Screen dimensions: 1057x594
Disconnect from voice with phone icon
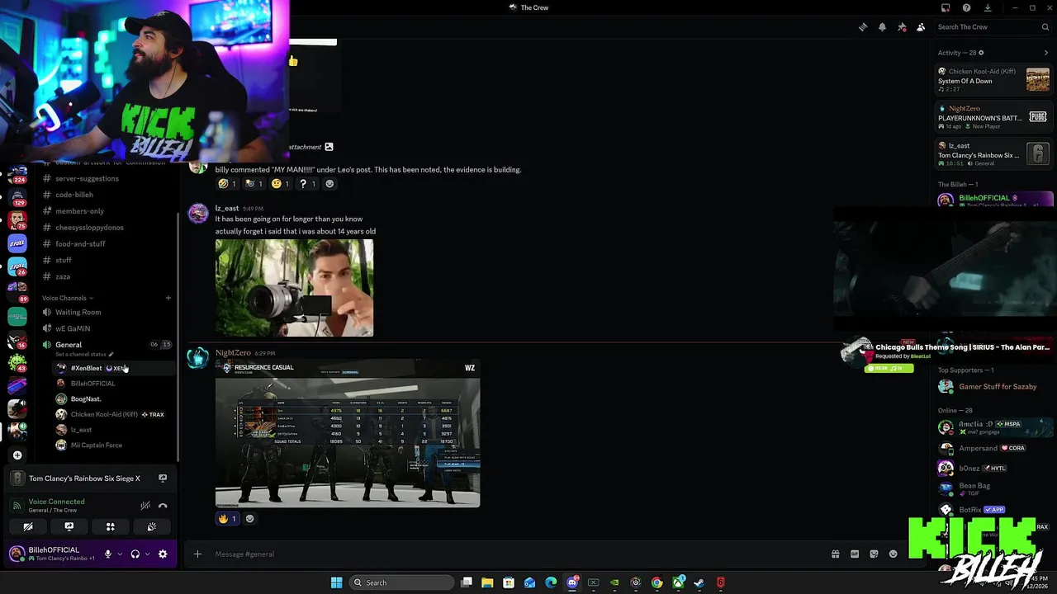click(x=163, y=506)
